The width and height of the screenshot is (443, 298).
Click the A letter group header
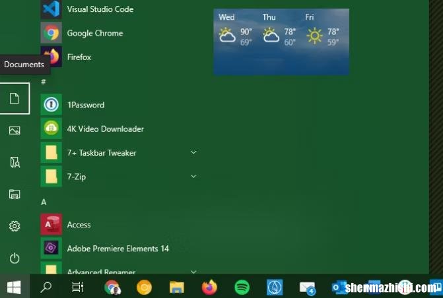click(44, 202)
